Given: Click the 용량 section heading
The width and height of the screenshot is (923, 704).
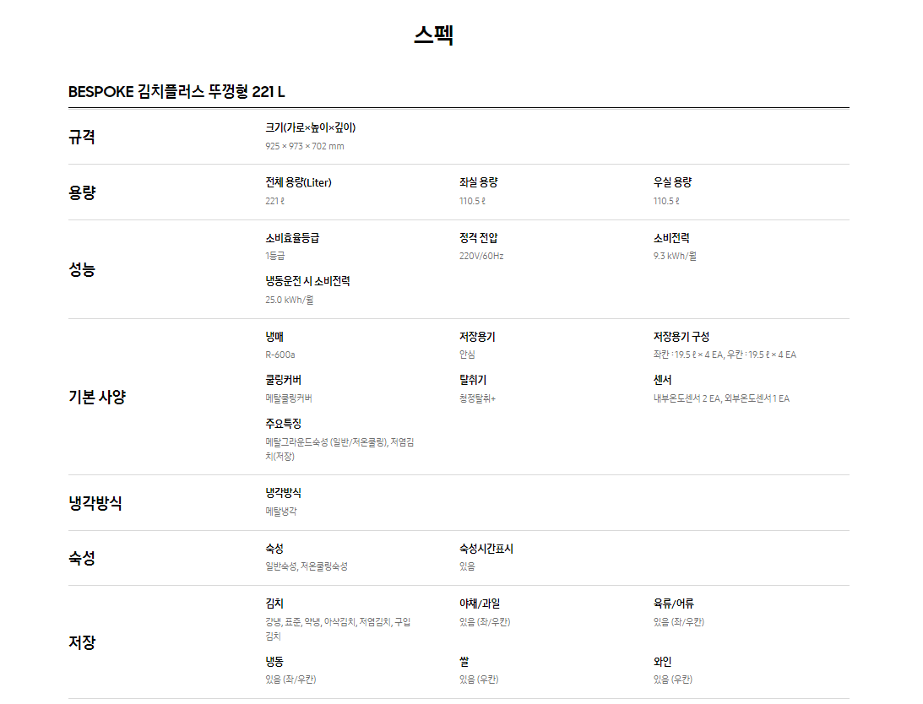Looking at the screenshot, I should click(x=82, y=192).
